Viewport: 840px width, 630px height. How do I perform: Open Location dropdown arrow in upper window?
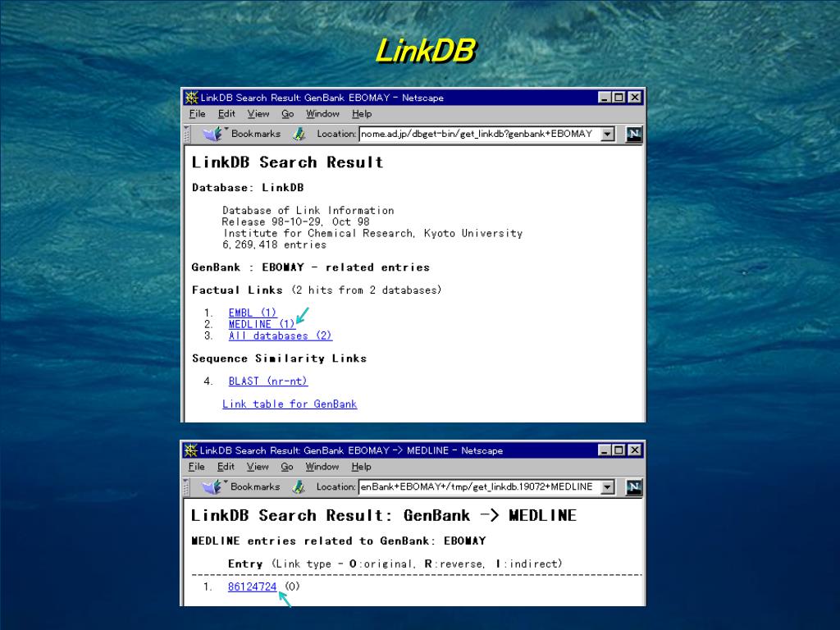pos(608,134)
